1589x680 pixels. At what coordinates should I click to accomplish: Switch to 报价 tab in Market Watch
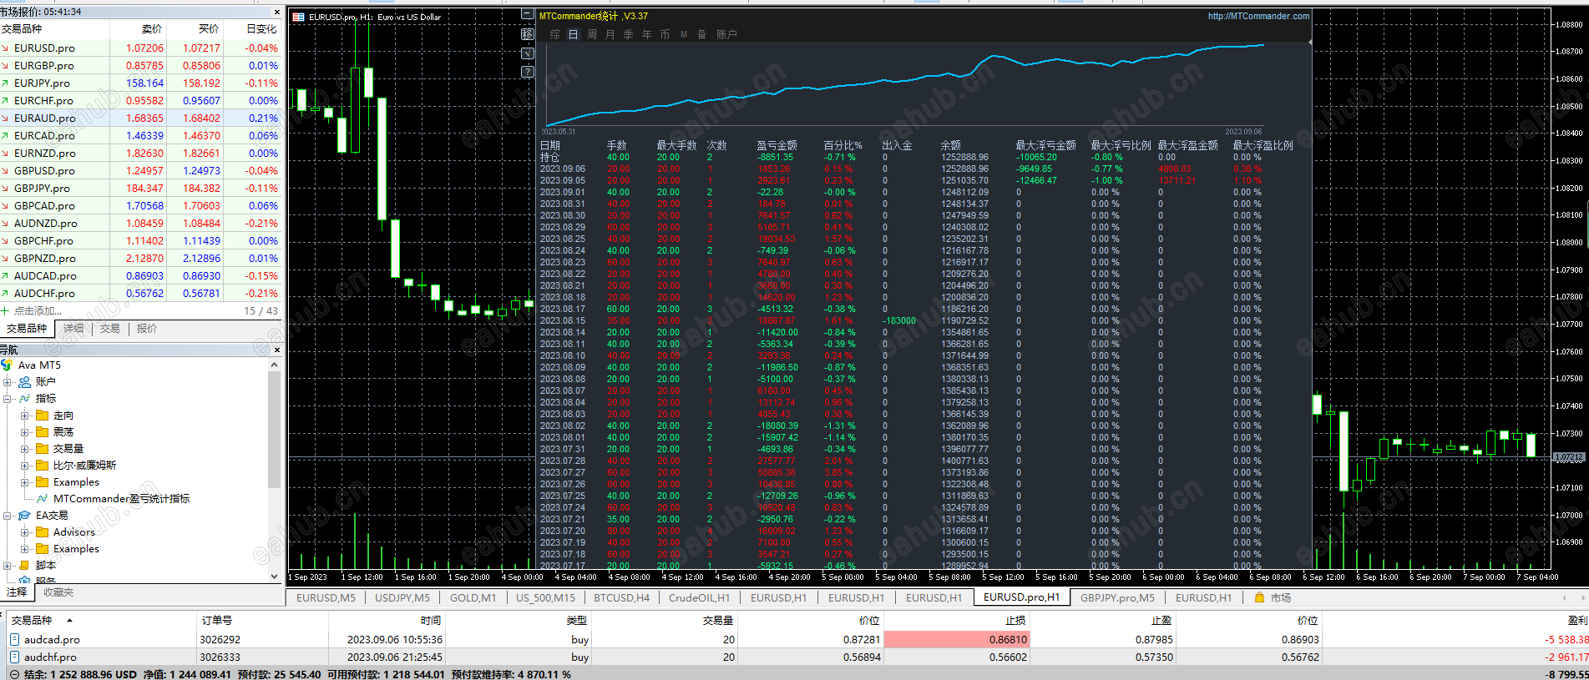(x=147, y=329)
